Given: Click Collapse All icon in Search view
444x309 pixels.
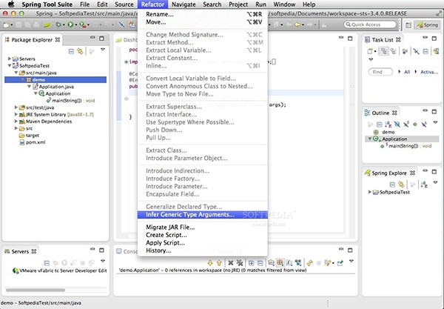Looking at the screenshot, I should pyautogui.click(x=260, y=263).
